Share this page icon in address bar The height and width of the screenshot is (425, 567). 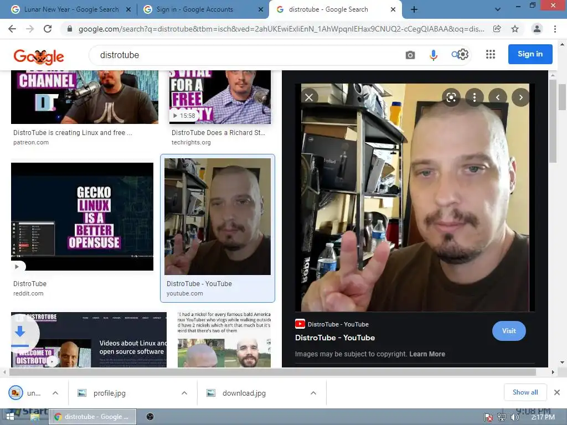click(x=497, y=29)
